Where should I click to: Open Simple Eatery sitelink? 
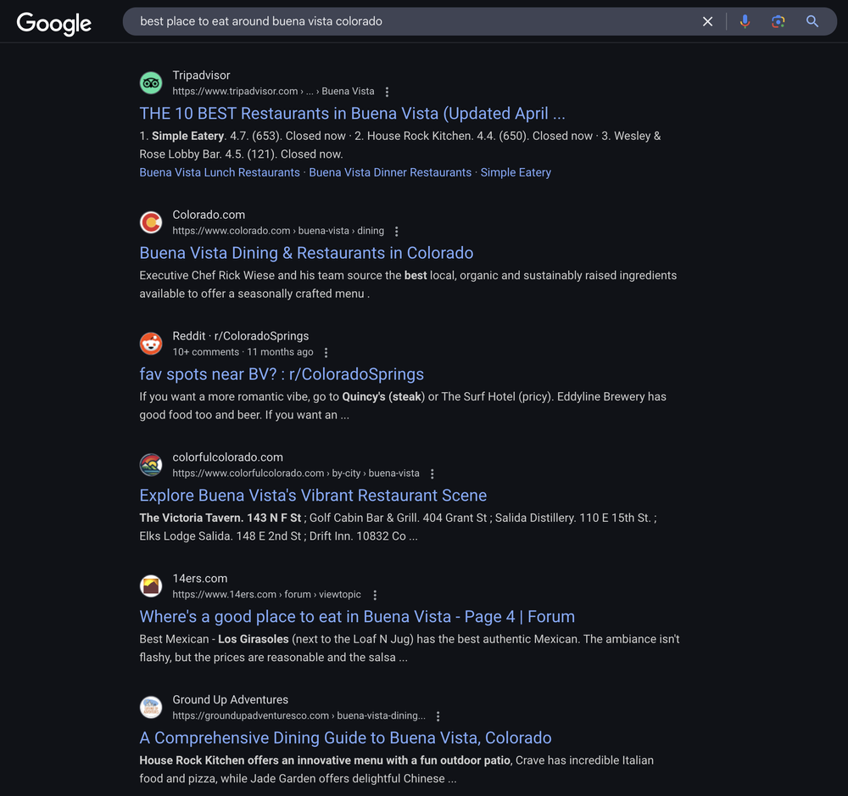516,172
